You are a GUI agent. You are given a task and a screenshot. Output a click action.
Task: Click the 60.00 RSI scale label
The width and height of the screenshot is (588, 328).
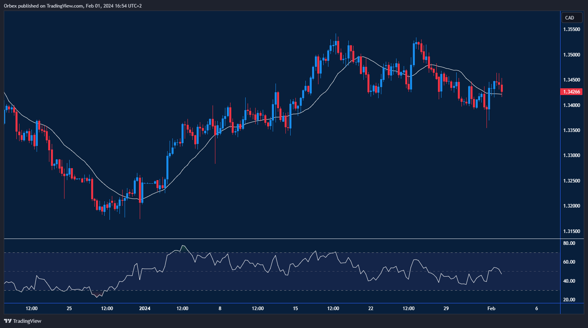point(569,262)
